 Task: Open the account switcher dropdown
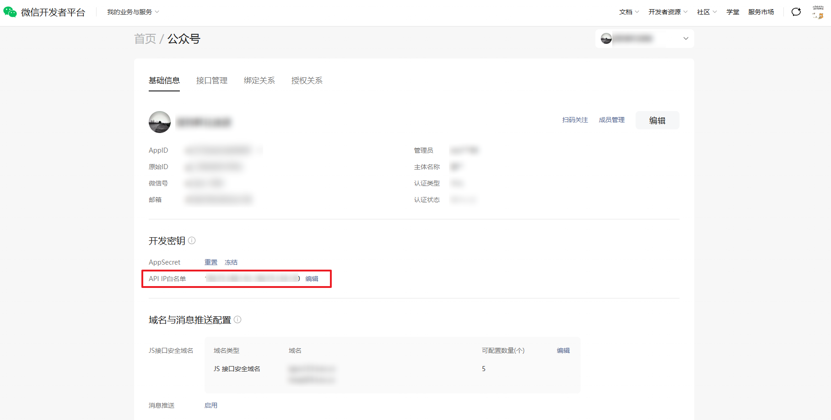[645, 38]
